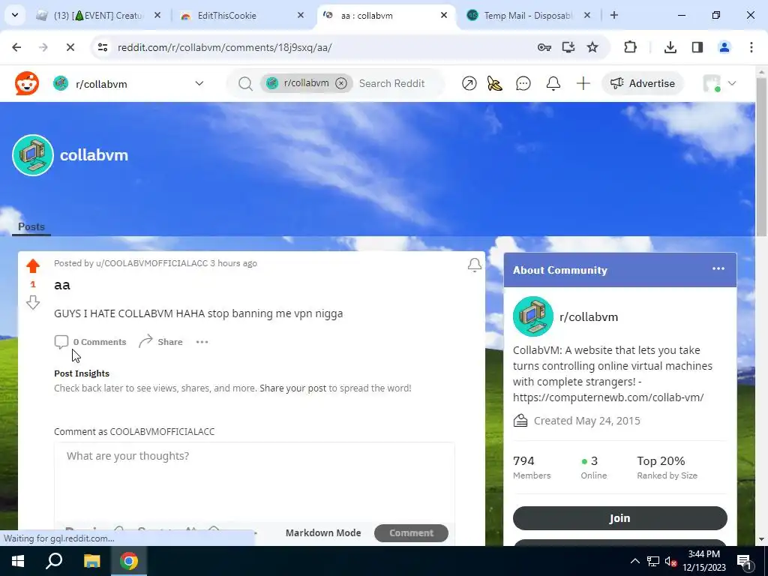Open the post's three-dot more options
The width and height of the screenshot is (768, 576).
tap(202, 342)
